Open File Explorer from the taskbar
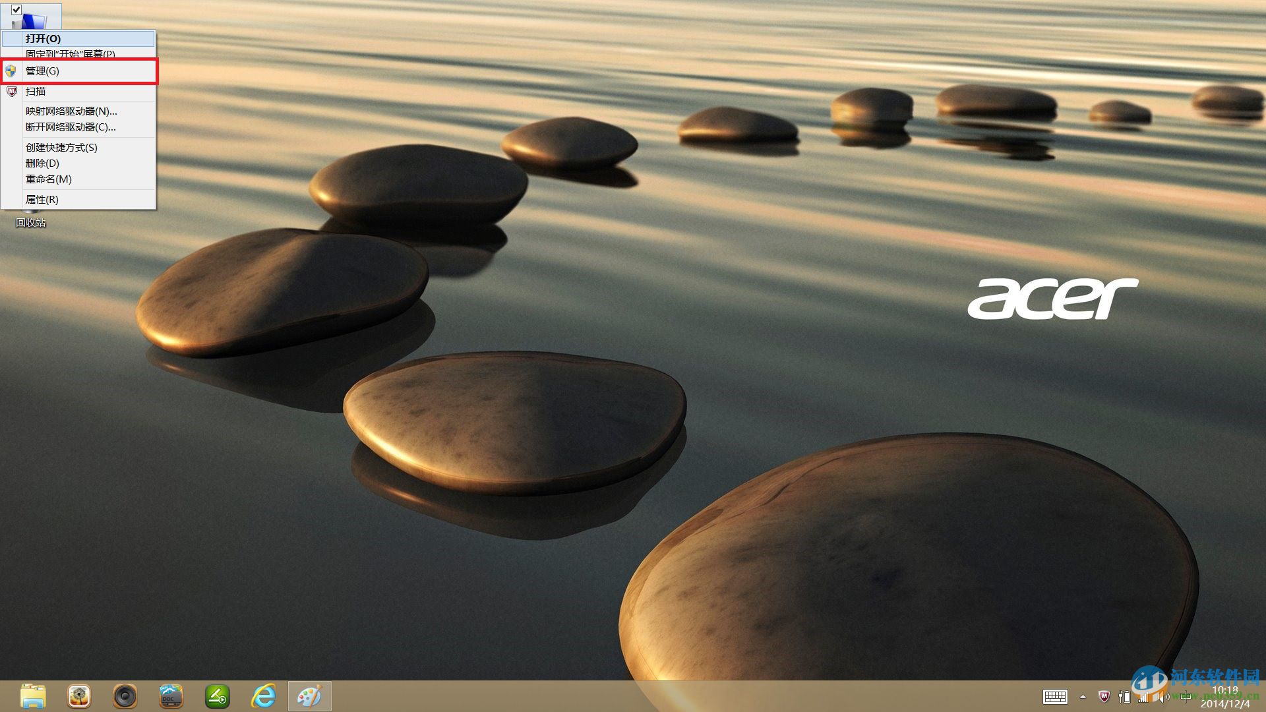 [x=33, y=696]
